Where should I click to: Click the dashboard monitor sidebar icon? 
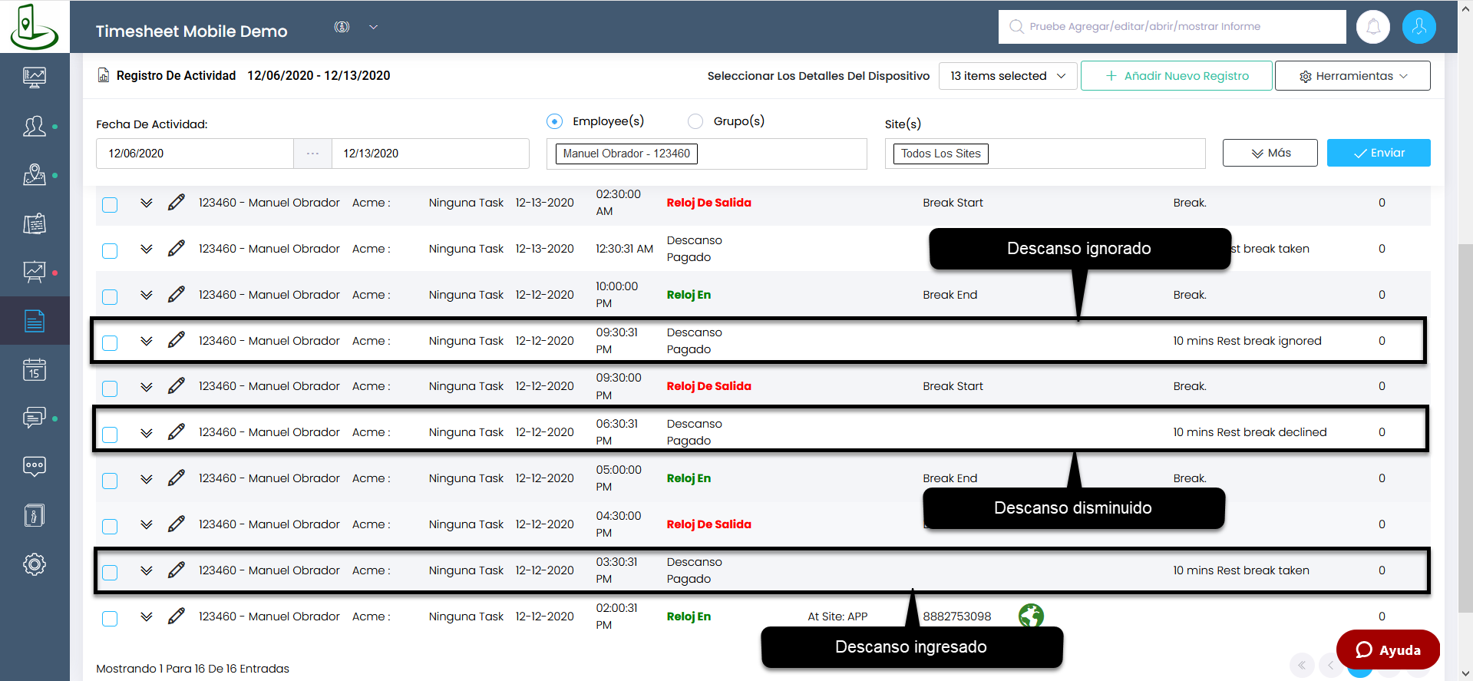pyautogui.click(x=35, y=77)
